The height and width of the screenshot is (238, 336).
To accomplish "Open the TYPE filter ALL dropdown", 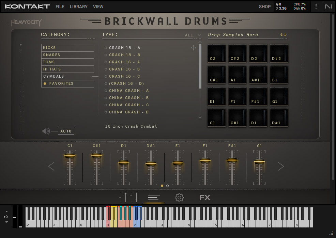I will coord(193,35).
